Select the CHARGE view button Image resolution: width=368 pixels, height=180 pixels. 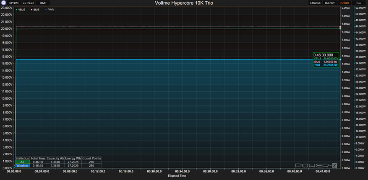coord(315,3)
